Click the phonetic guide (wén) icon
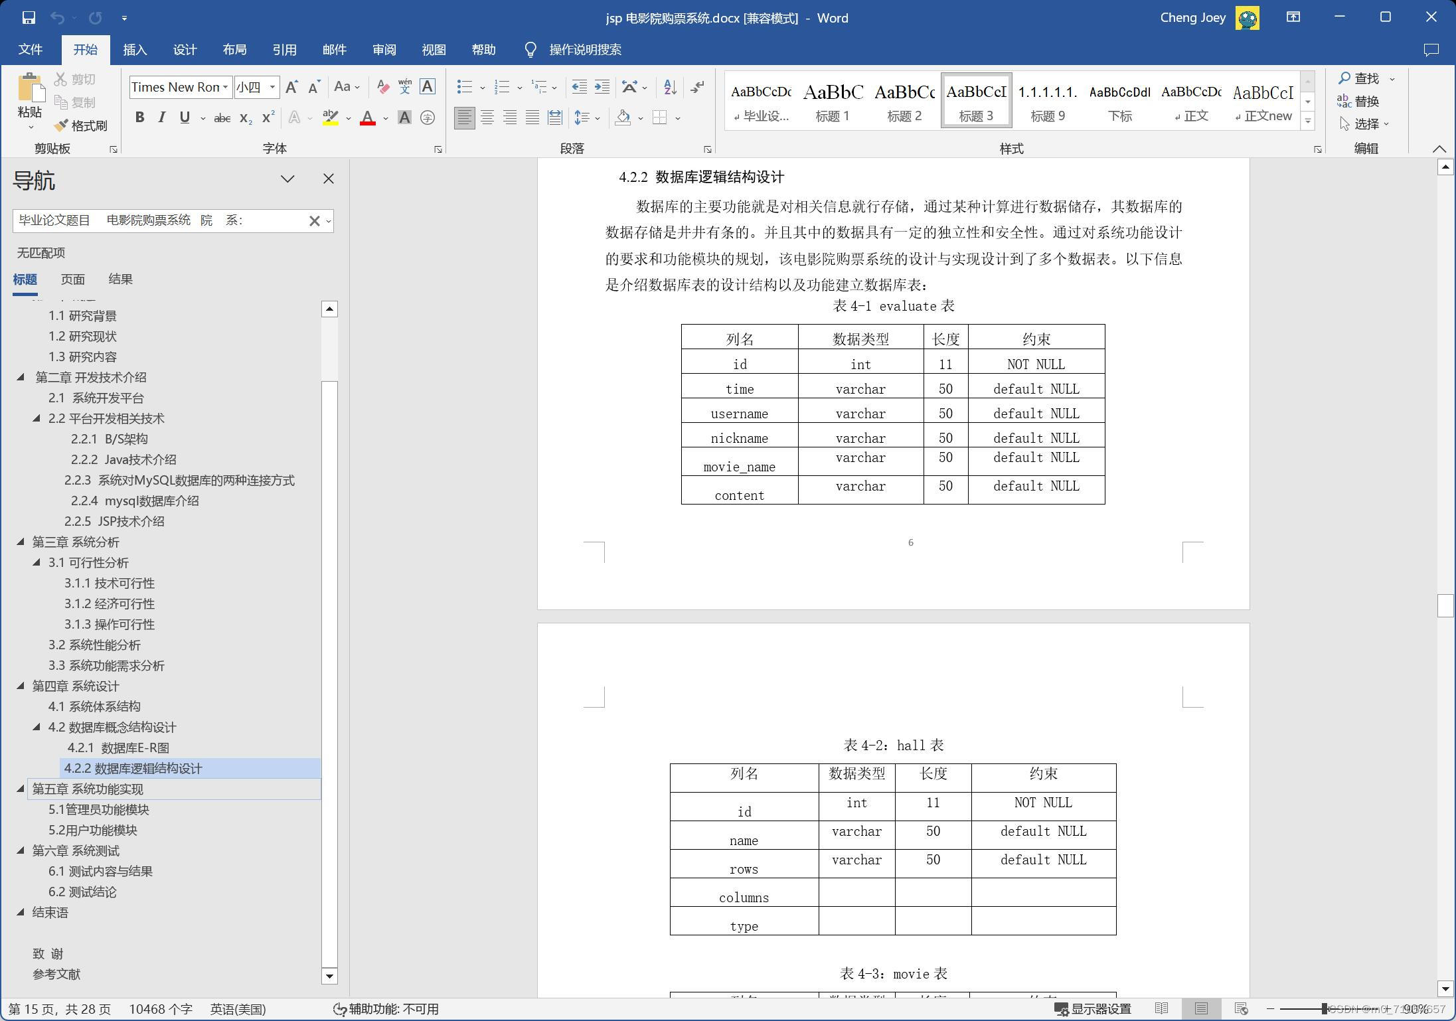The height and width of the screenshot is (1021, 1456). coord(405,87)
